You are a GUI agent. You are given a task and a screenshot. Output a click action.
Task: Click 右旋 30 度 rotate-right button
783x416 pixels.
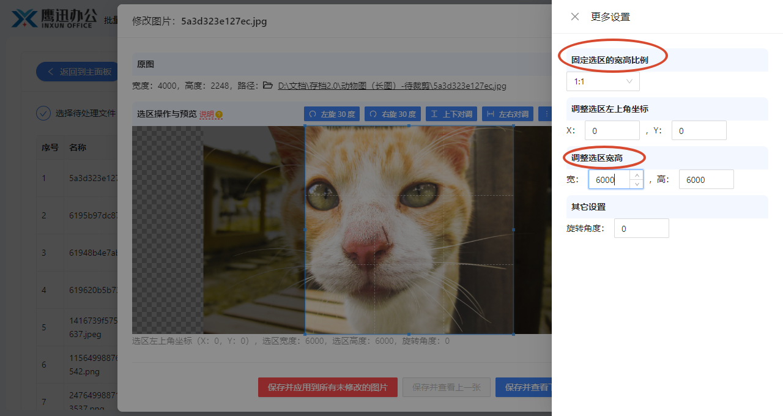pos(392,114)
